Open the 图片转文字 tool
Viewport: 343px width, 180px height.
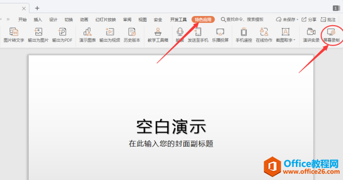click(14, 35)
